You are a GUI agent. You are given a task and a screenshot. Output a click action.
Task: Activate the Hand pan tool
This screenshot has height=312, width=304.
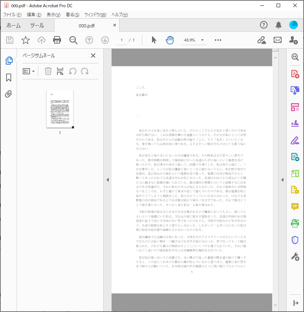point(170,40)
